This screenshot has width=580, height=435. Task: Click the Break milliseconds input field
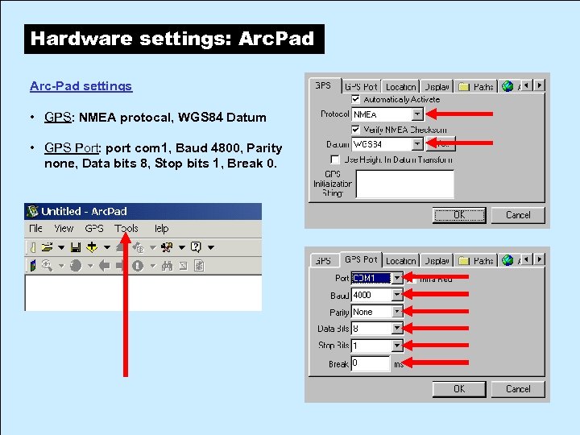[371, 363]
